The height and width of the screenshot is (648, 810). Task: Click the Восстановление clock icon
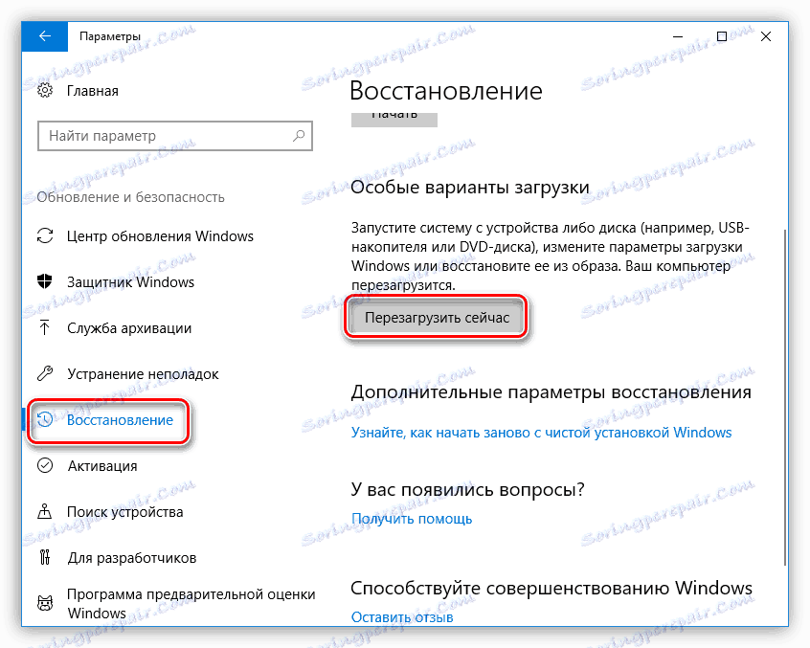pyautogui.click(x=45, y=419)
